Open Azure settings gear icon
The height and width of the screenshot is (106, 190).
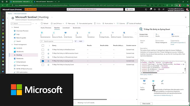point(155,9)
